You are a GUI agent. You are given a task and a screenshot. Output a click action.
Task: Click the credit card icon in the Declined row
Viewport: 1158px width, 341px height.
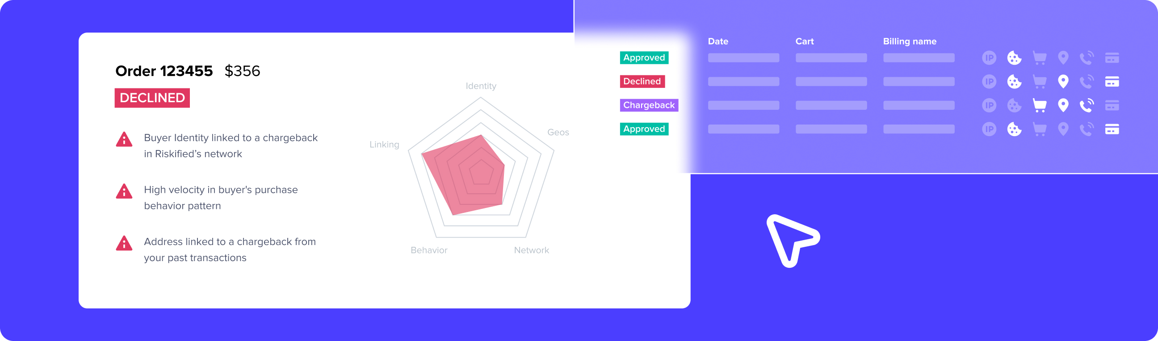pyautogui.click(x=1112, y=82)
